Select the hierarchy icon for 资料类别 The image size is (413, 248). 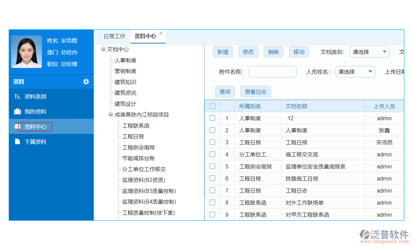tap(17, 96)
